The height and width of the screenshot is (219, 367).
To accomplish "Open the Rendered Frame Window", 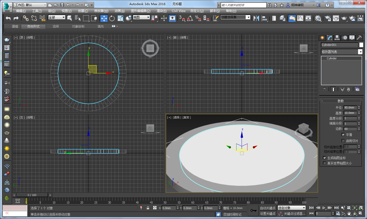I will pyautogui.click(x=336, y=18).
